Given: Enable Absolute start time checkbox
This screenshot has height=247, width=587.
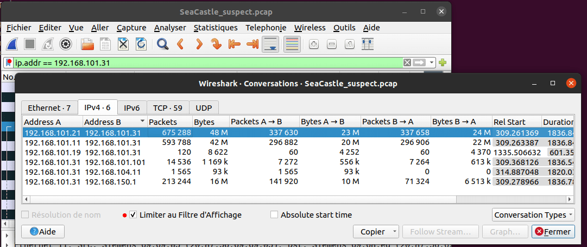Looking at the screenshot, I should [x=274, y=215].
